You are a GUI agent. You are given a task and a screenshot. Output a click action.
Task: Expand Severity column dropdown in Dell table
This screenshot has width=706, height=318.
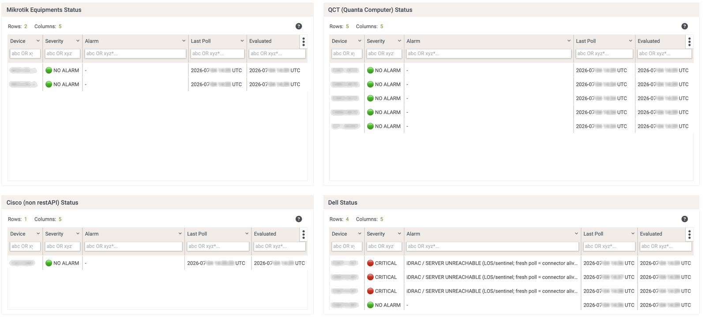[x=399, y=234]
